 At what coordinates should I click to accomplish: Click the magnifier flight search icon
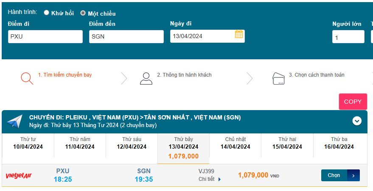[27, 78]
